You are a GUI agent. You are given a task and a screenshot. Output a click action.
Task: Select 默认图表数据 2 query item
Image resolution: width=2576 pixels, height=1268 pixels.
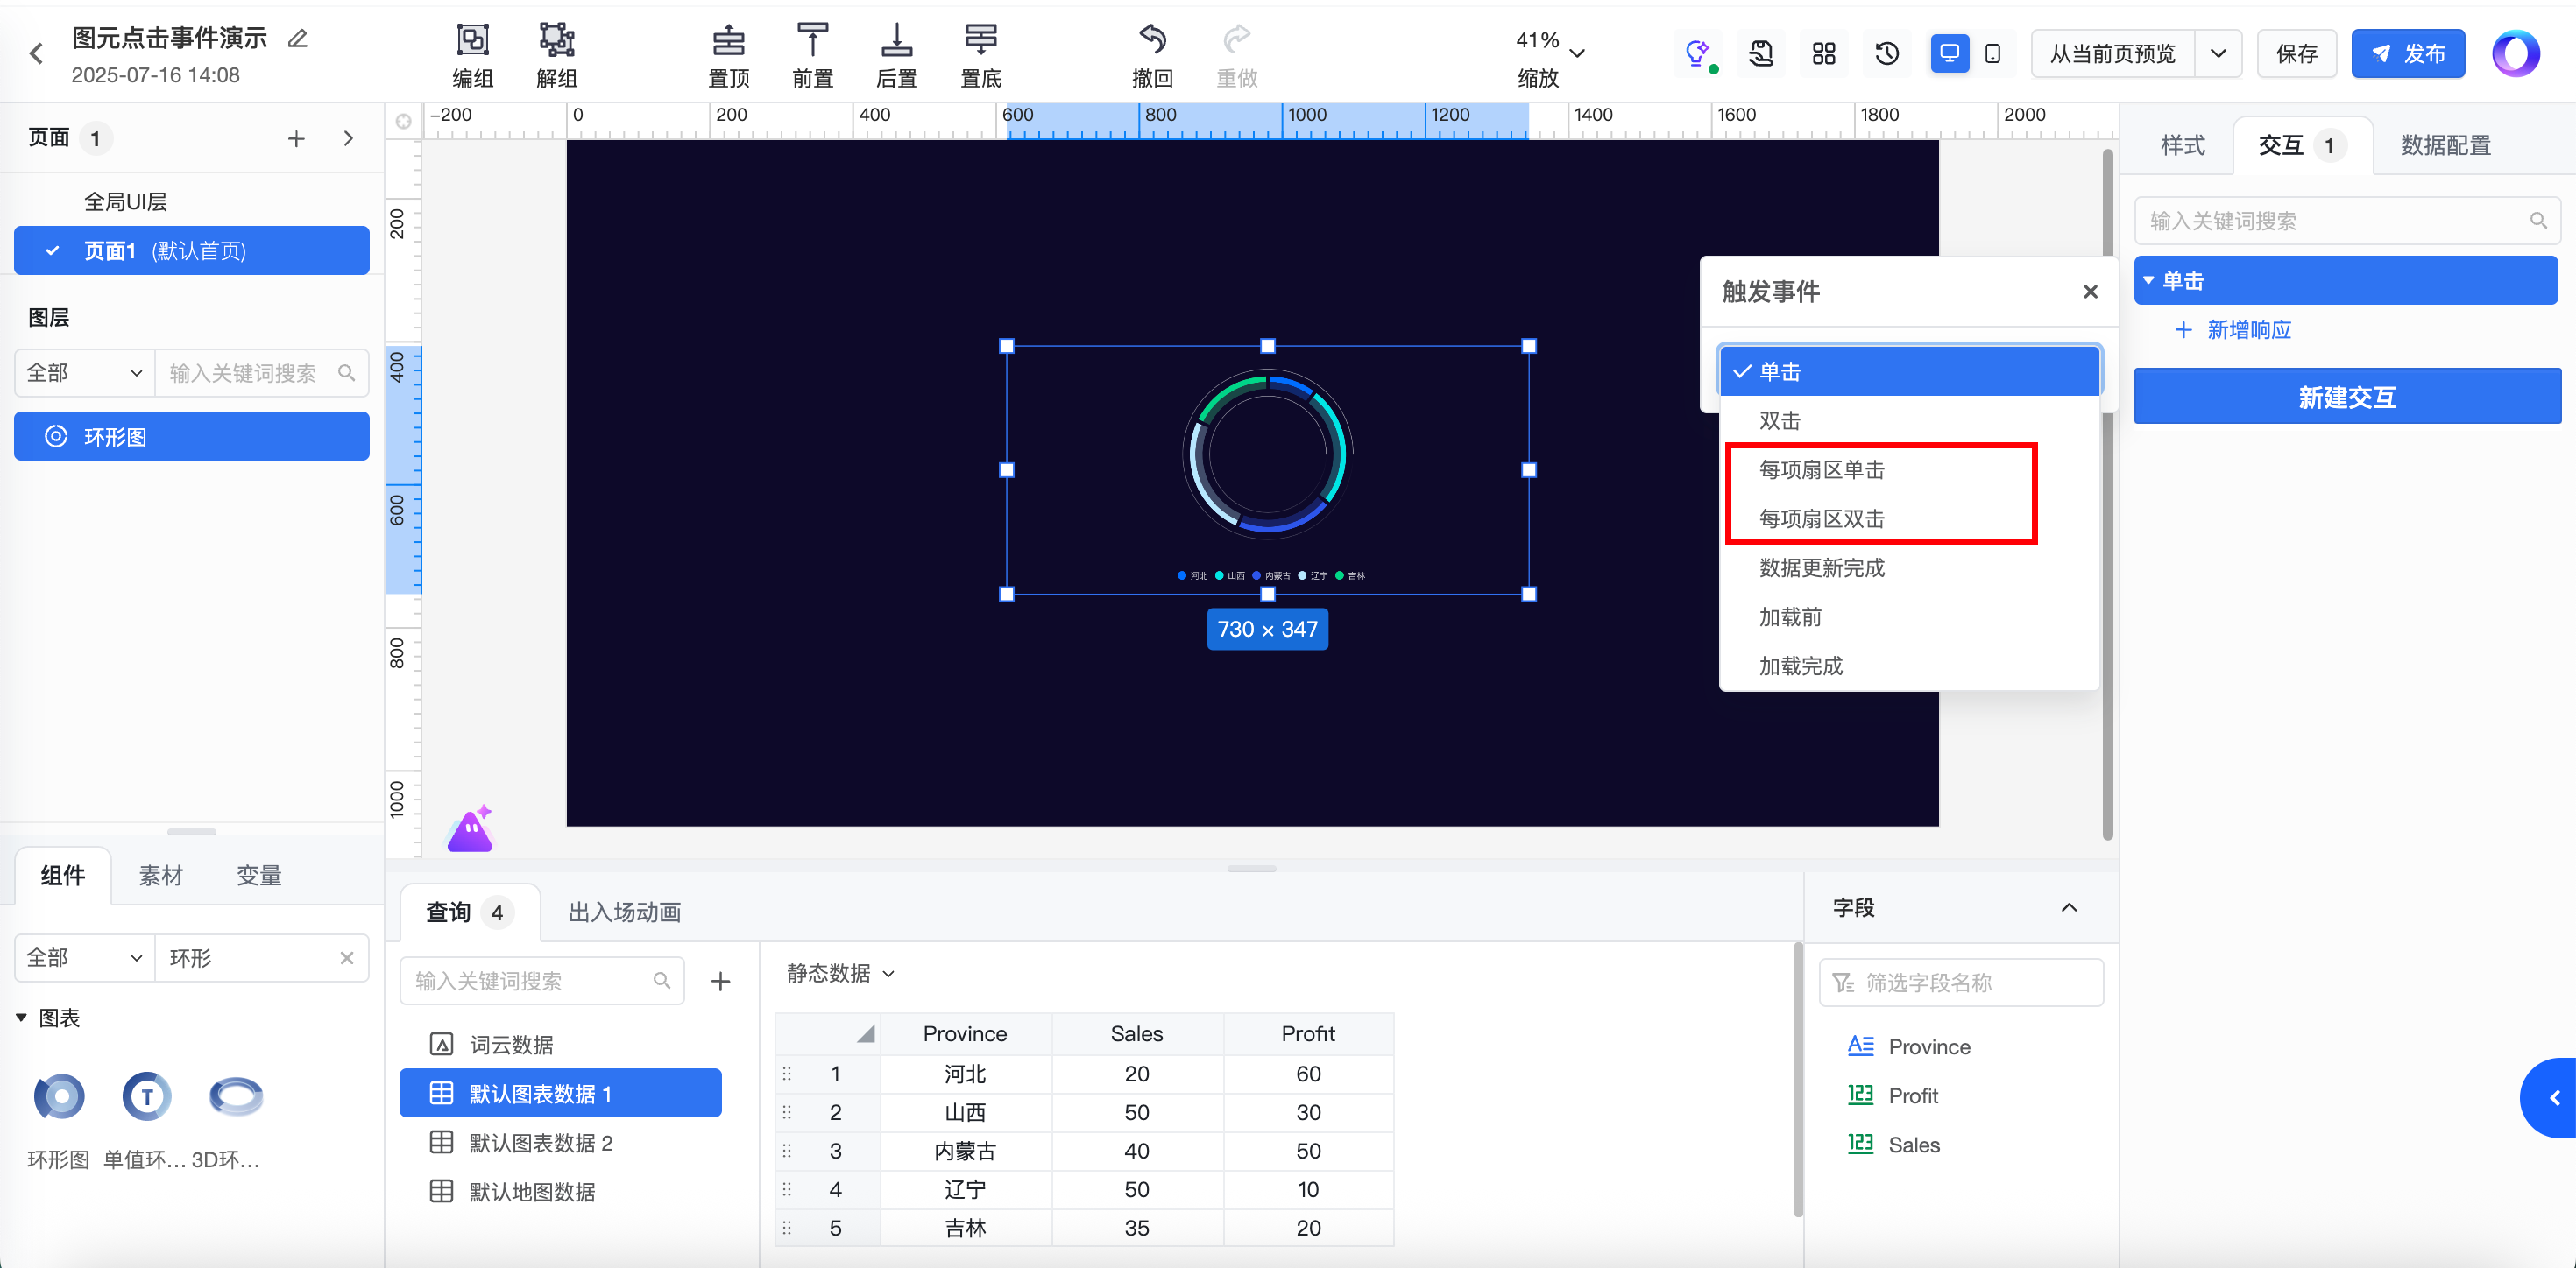pos(540,1143)
